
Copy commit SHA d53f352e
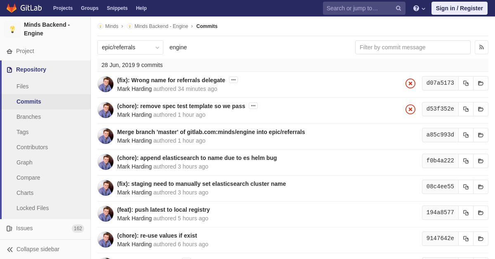pyautogui.click(x=466, y=109)
